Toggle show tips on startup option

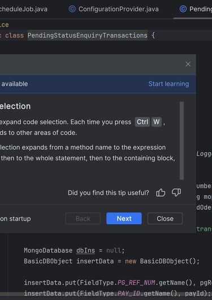pyautogui.click(x=15, y=219)
